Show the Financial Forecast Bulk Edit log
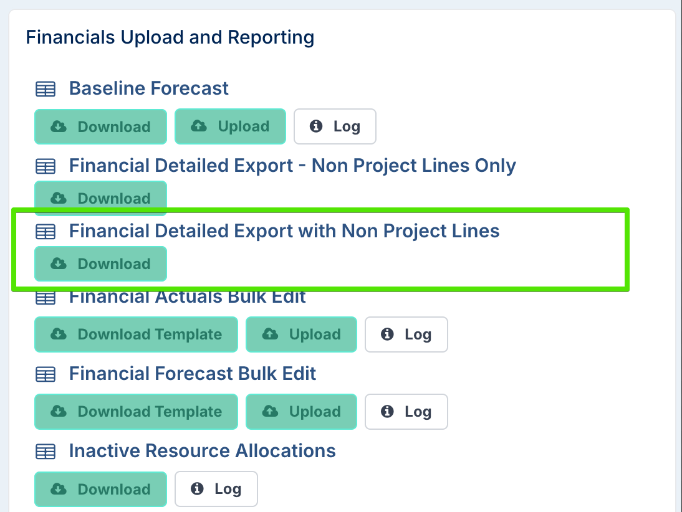This screenshot has width=682, height=512. (x=406, y=412)
